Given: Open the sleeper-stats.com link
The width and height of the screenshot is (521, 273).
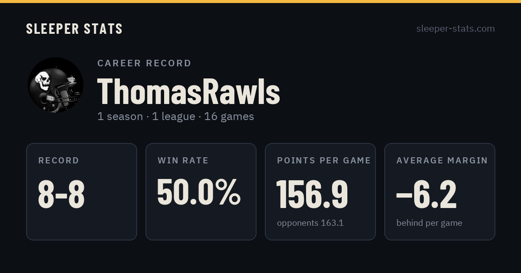Looking at the screenshot, I should point(455,29).
